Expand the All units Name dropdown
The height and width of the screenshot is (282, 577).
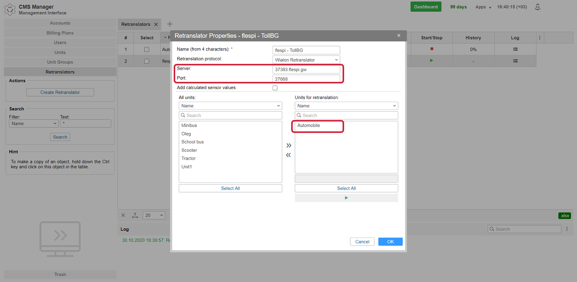[x=230, y=106]
